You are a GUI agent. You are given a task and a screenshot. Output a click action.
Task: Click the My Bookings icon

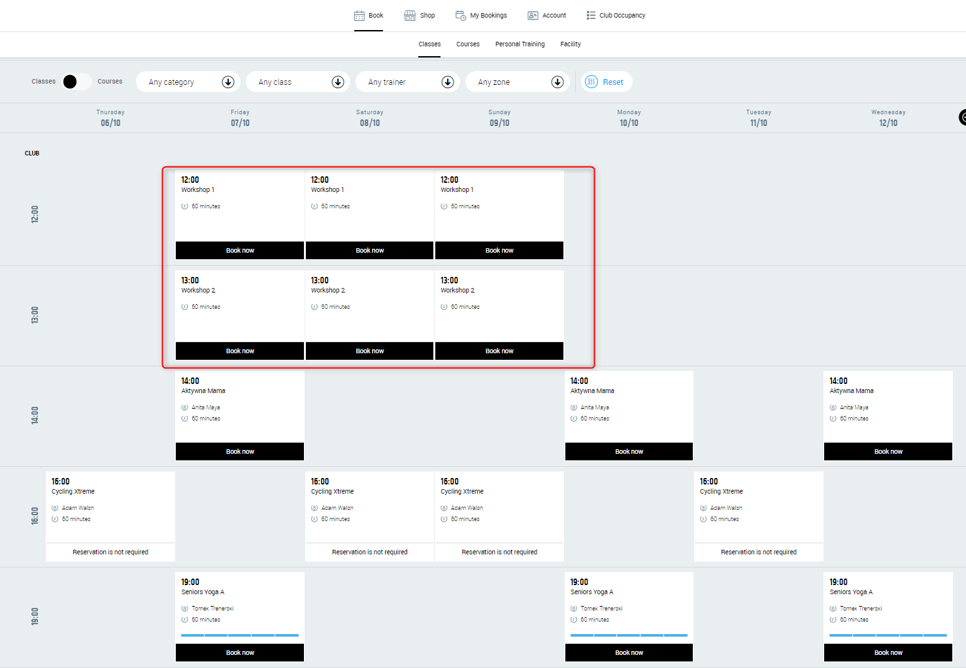[461, 16]
